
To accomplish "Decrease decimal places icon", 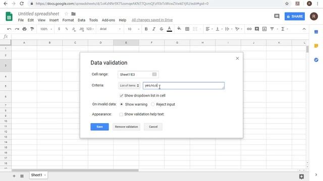I will click(x=74, y=29).
